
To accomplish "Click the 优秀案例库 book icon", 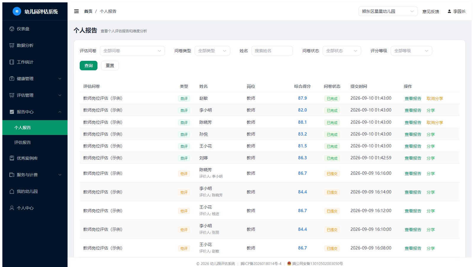I will coord(12,158).
